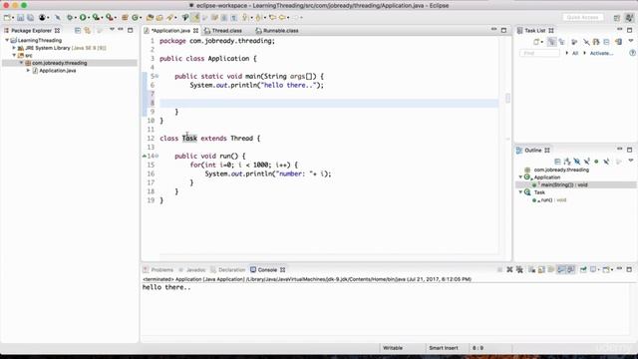638x359 pixels.
Task: Collapse the Application class in Outline
Action: point(520,178)
